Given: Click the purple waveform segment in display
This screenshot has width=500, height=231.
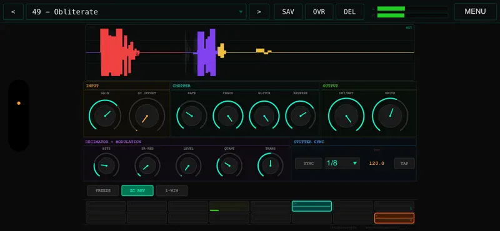Looking at the screenshot, I should (206, 52).
